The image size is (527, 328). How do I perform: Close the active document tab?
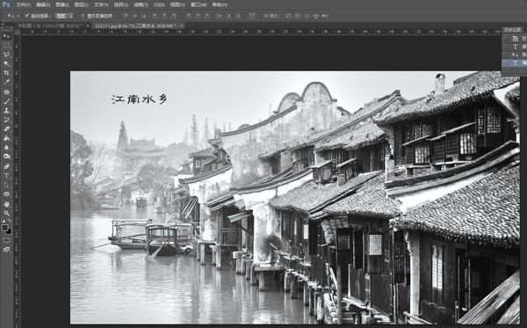point(181,26)
